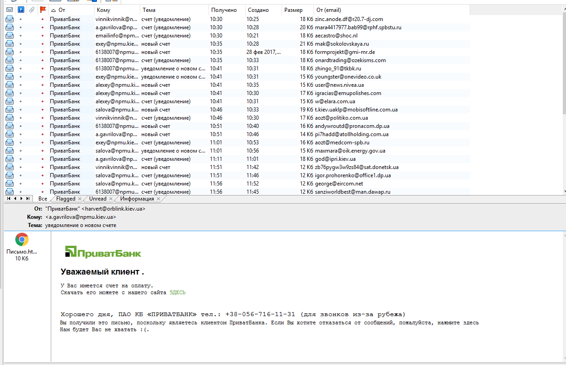Screen dimensions: 566x365
Task: Switch to the Все tab
Action: pyautogui.click(x=43, y=199)
